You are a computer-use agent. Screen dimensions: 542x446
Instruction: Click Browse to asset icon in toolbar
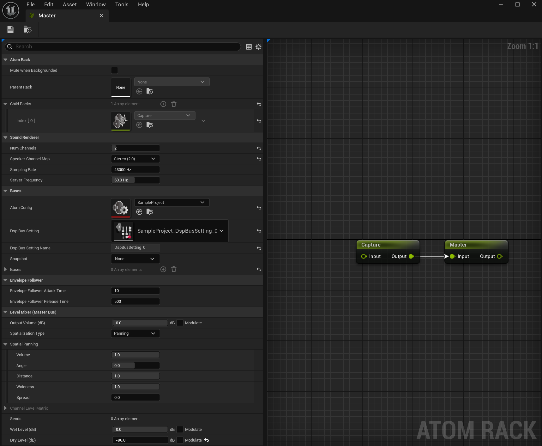pos(27,30)
